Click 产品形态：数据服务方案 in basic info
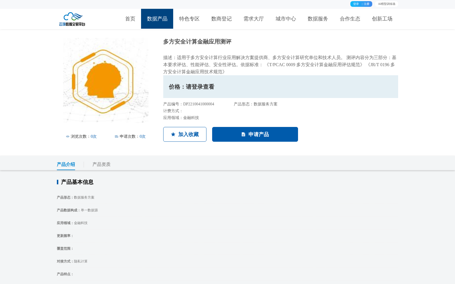 pos(76,197)
